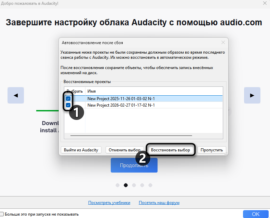Click 'Восстановить выбор' to recover projects

(171, 150)
